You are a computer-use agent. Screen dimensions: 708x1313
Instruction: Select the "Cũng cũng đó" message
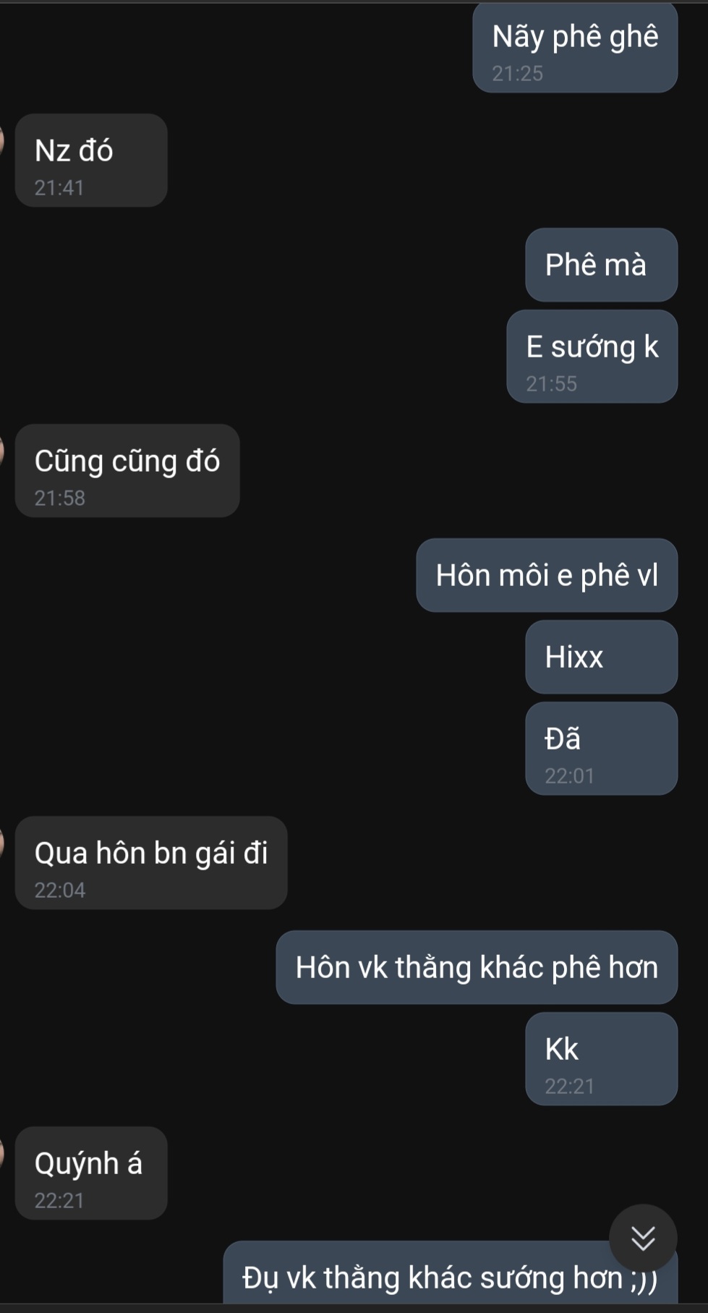pos(127,471)
